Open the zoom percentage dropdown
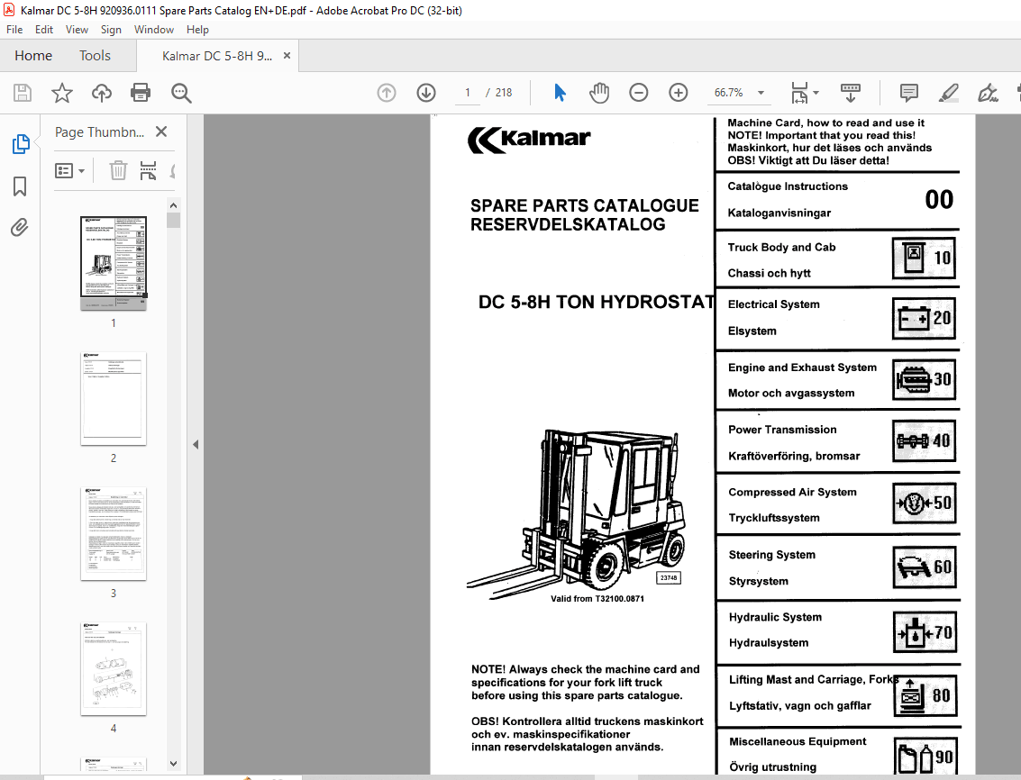Image resolution: width=1021 pixels, height=780 pixels. pos(760,93)
